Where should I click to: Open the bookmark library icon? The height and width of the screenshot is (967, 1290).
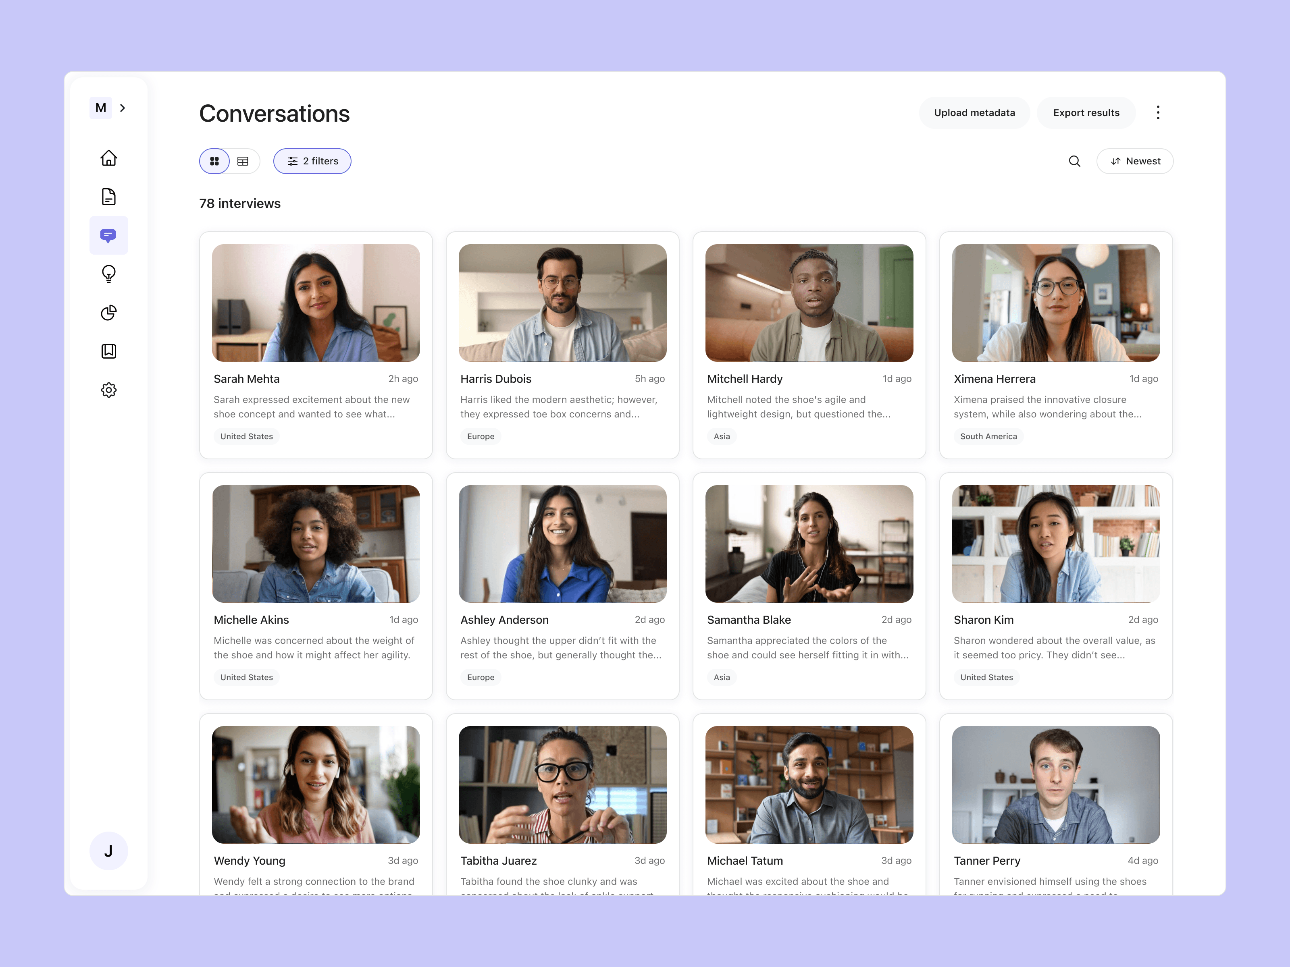tap(108, 351)
